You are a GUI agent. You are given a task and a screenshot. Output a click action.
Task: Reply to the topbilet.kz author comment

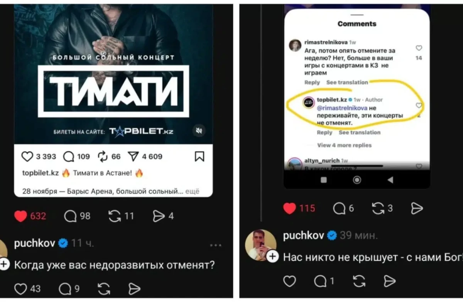pyautogui.click(x=324, y=132)
